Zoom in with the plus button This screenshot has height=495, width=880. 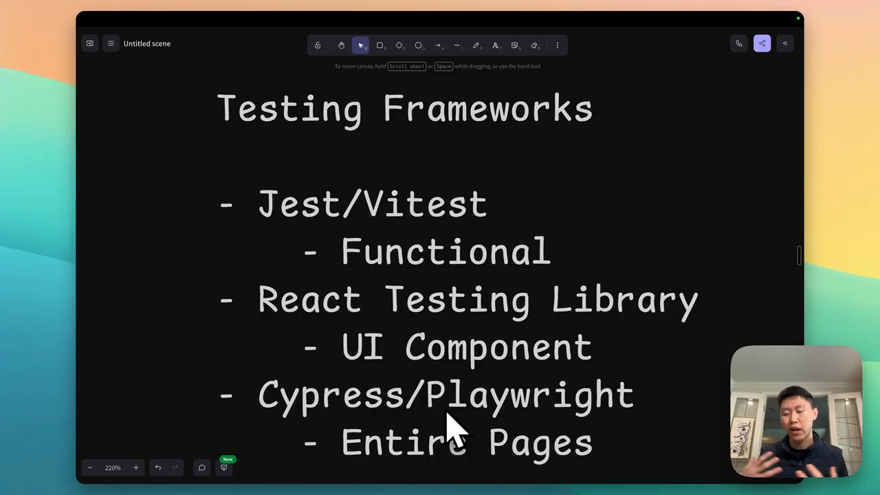pyautogui.click(x=135, y=467)
